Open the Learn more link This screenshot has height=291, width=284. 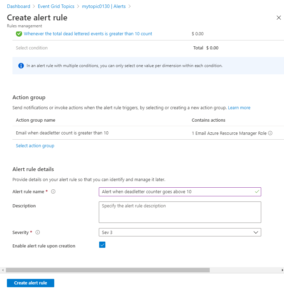click(x=239, y=108)
